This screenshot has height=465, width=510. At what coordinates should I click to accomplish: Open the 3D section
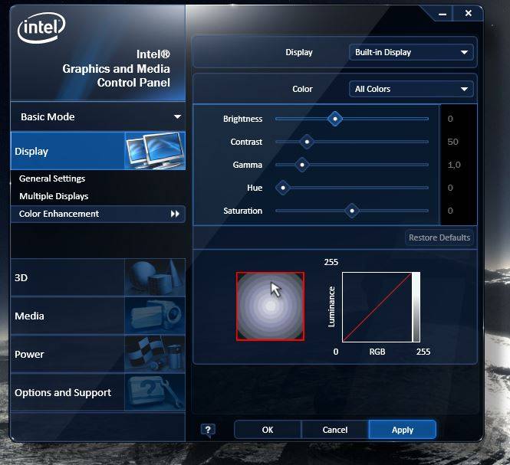tap(98, 277)
